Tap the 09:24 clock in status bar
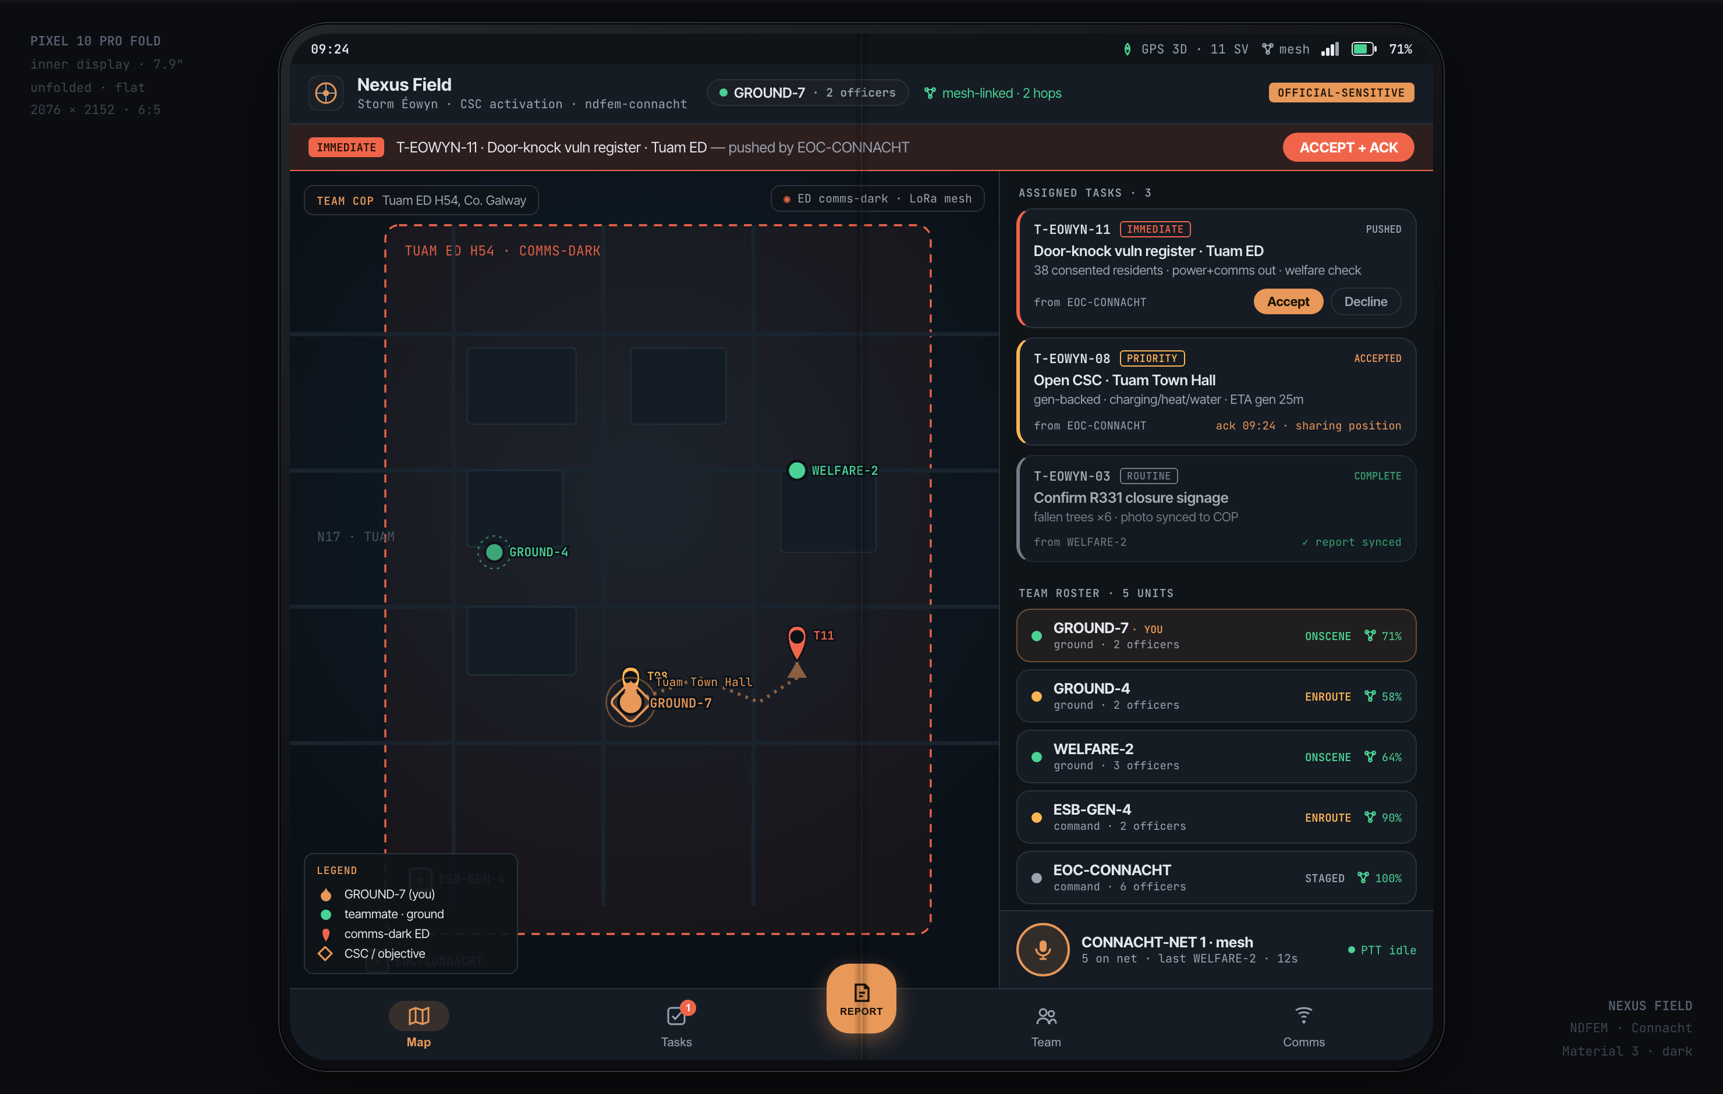Image resolution: width=1723 pixels, height=1094 pixels. (330, 49)
